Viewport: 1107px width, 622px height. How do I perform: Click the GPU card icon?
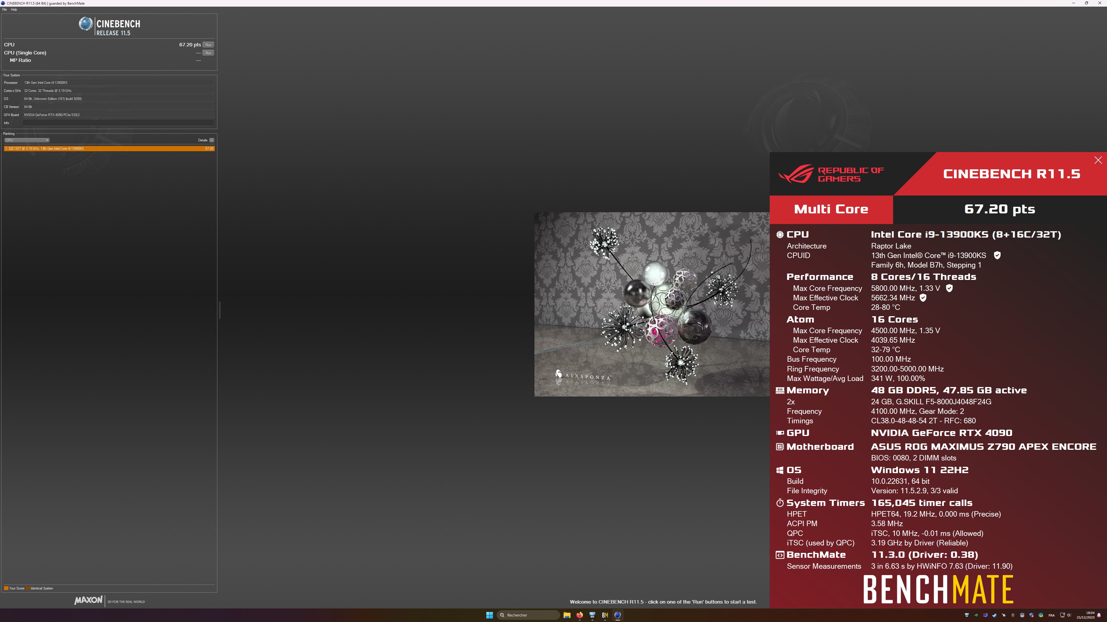(x=780, y=433)
